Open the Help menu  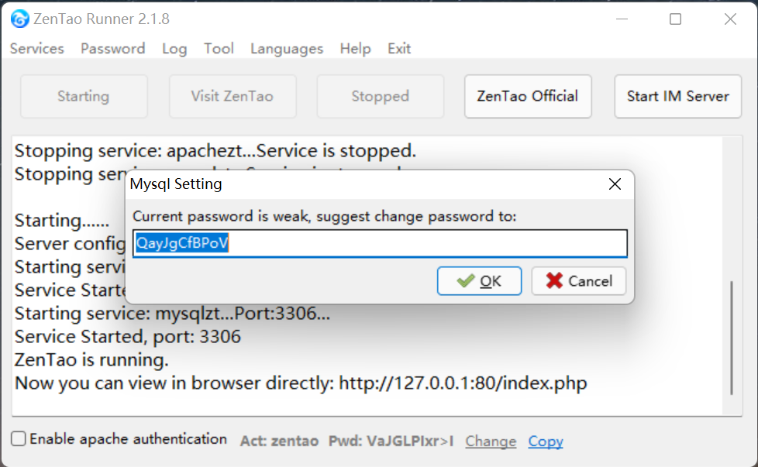point(355,48)
